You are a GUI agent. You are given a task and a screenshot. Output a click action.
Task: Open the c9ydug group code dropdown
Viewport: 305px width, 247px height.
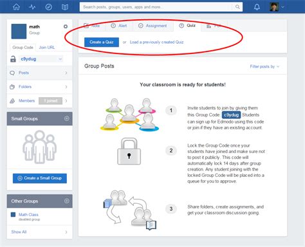(x=41, y=59)
